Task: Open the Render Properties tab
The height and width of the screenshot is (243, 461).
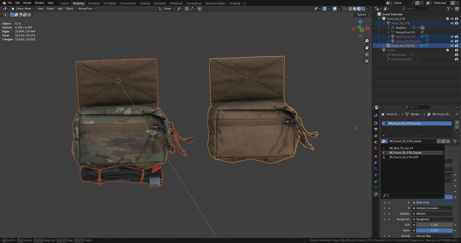Action: [x=376, y=123]
